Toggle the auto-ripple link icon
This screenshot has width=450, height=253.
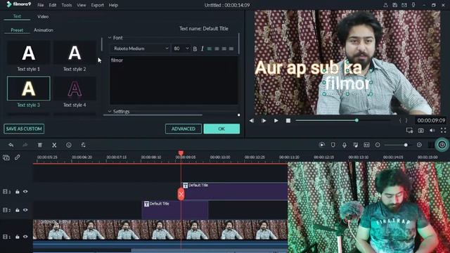click(17, 157)
